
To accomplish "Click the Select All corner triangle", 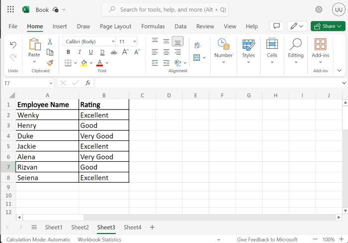I will tap(12, 96).
